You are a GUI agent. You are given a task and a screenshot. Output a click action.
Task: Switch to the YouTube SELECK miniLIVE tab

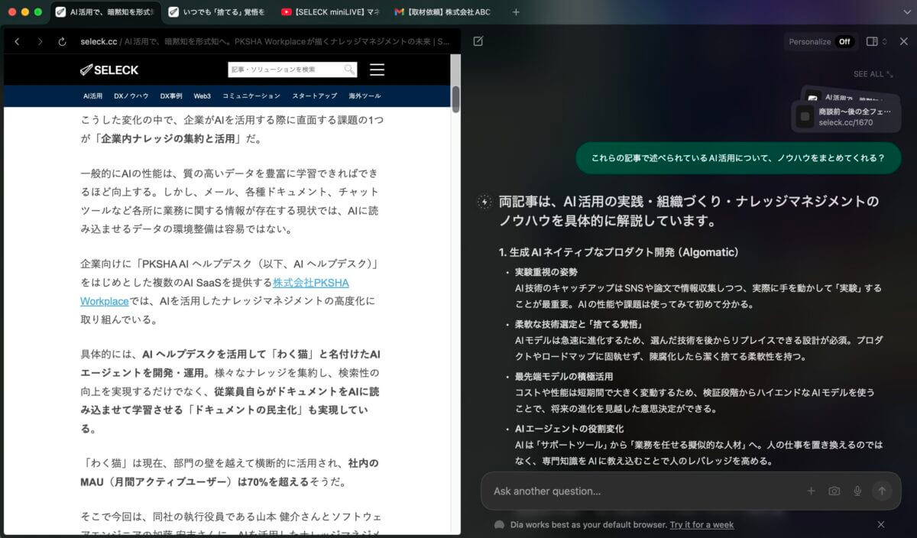(x=329, y=12)
